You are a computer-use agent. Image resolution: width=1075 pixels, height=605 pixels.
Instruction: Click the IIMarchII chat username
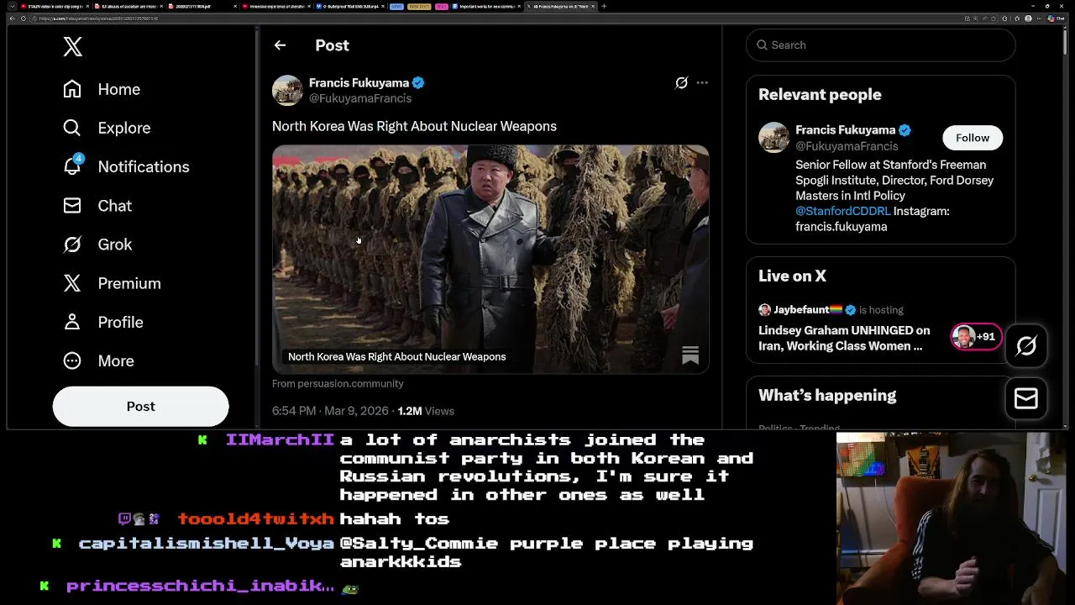pyautogui.click(x=280, y=439)
